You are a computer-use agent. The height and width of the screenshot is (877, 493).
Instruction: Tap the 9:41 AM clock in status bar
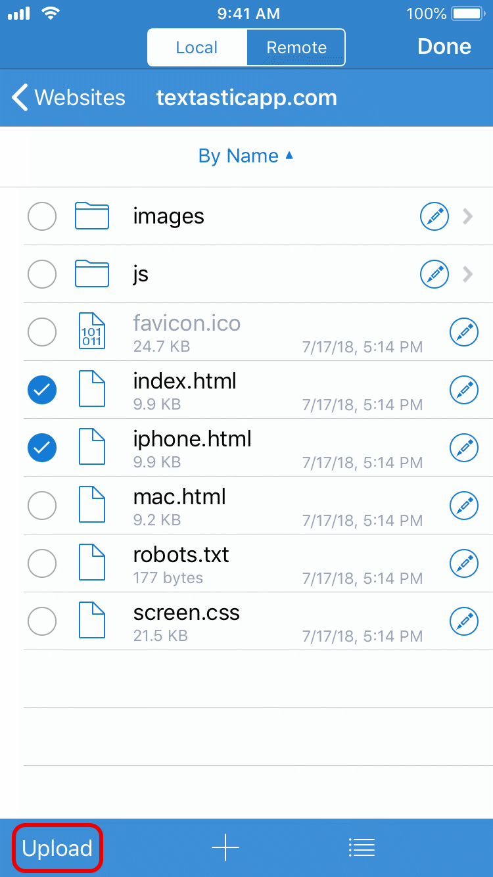248,13
